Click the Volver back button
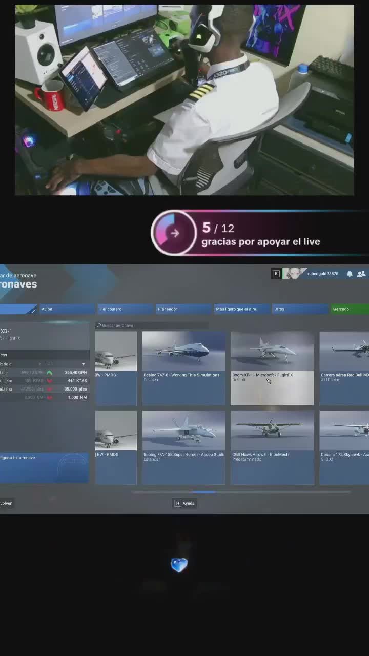369x656 pixels. [6, 503]
